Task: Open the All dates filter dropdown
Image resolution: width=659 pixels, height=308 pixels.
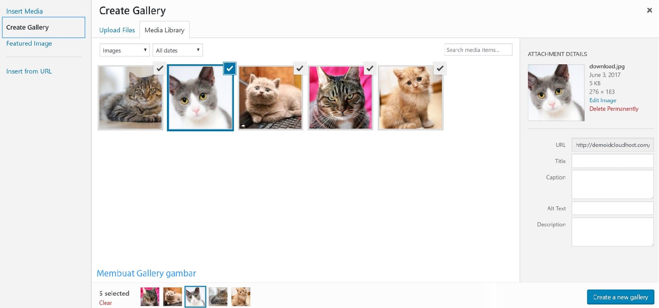Action: click(x=178, y=50)
